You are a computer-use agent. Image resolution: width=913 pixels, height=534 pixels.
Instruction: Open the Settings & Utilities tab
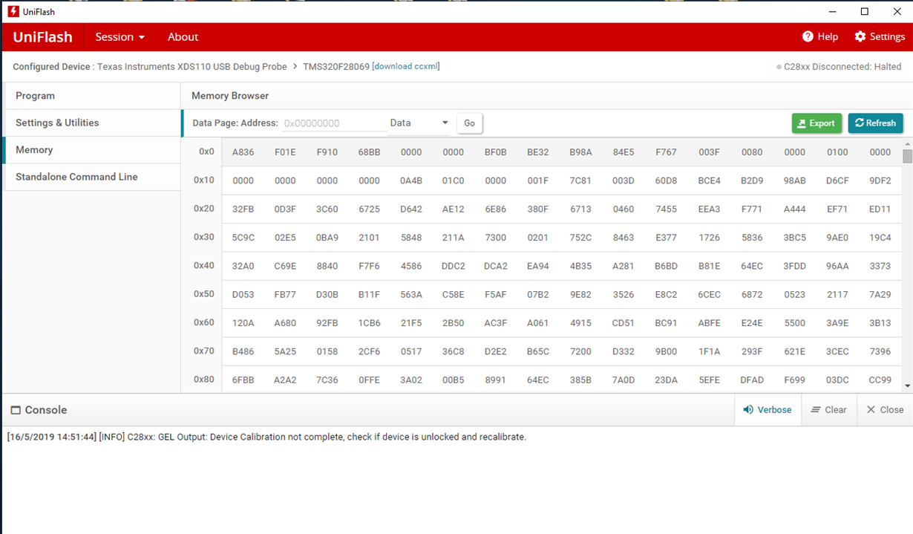(92, 123)
